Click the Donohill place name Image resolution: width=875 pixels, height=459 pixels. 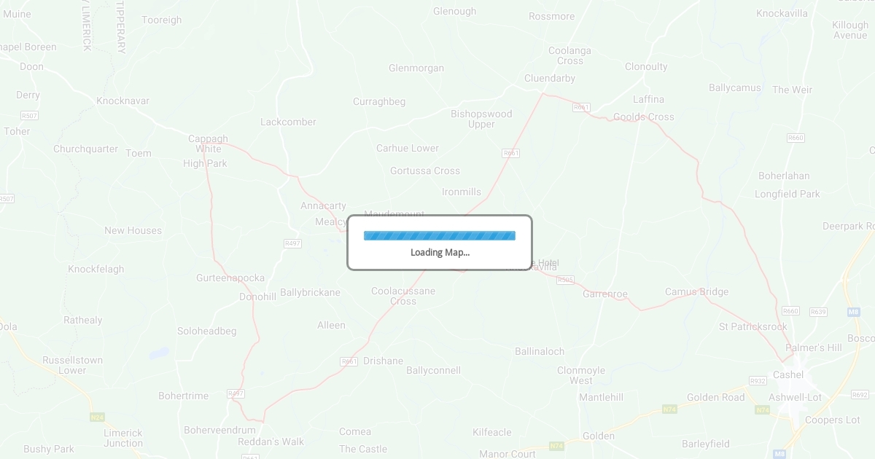258,297
